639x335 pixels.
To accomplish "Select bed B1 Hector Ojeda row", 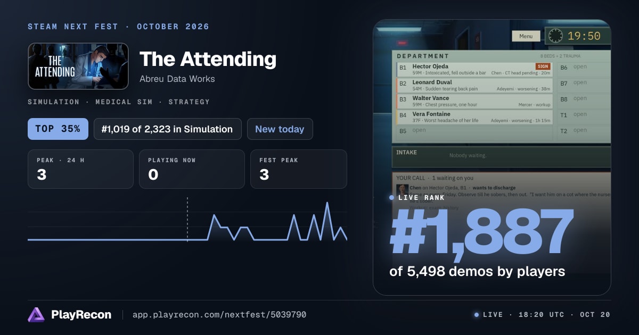I will click(474, 70).
